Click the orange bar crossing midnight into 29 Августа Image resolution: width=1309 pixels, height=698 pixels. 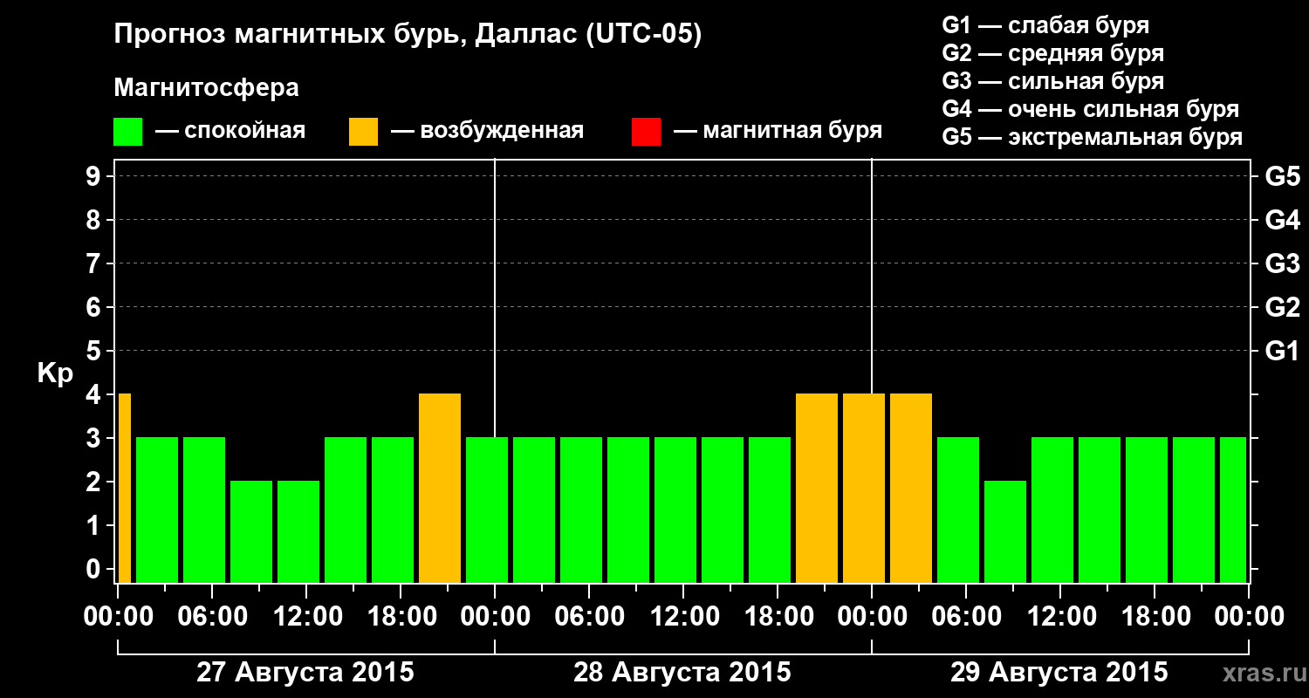tap(864, 488)
